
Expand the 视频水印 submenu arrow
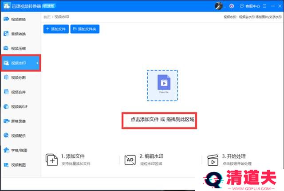tap(37, 63)
